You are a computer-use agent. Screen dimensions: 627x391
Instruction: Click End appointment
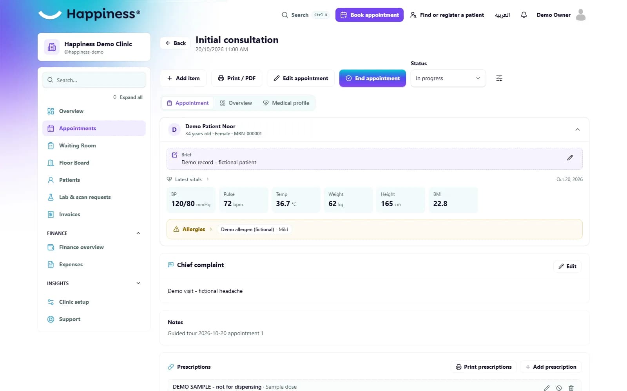(x=372, y=78)
